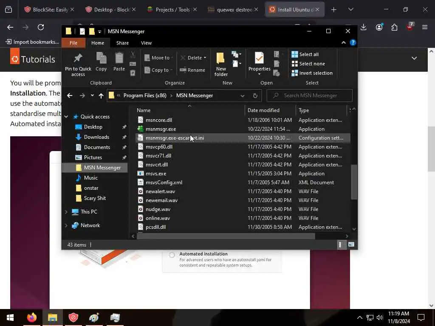Screen dimensions: 435x326
Task: Sort by Date modified column header
Action: coord(263,110)
